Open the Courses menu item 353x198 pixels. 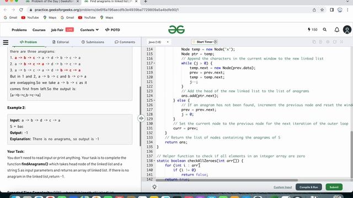pyautogui.click(x=39, y=30)
